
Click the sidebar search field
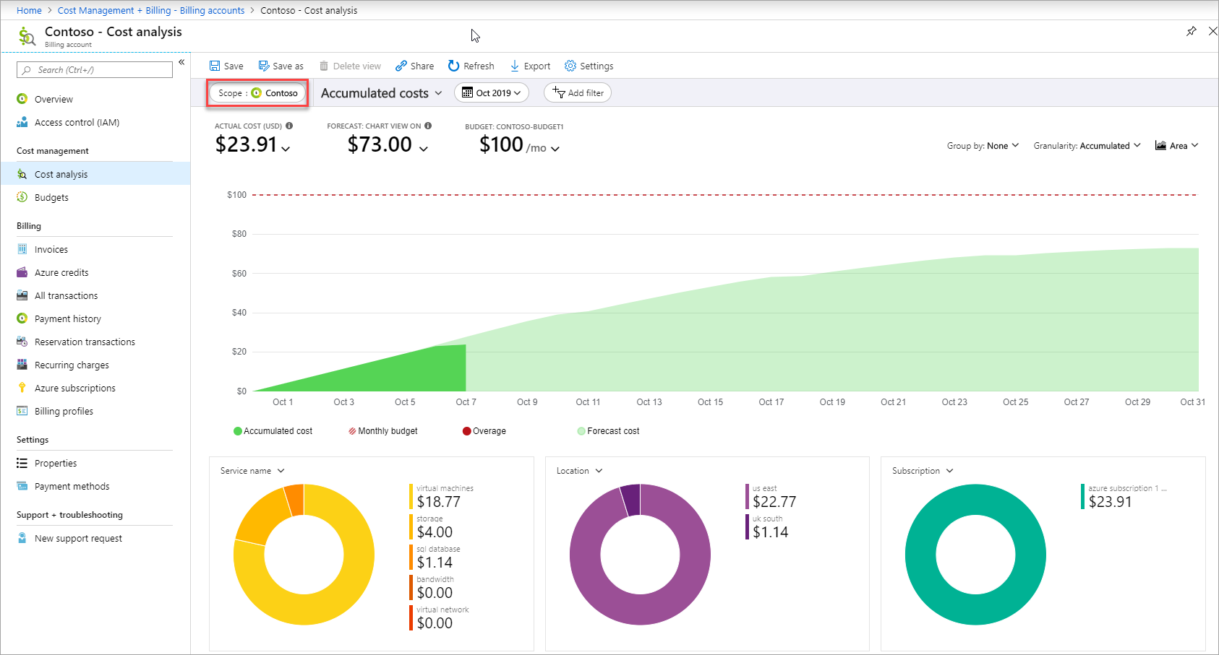[x=95, y=70]
